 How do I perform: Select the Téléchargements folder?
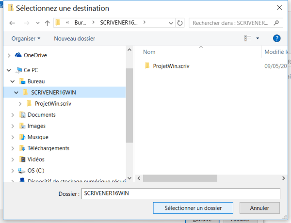tap(48, 148)
